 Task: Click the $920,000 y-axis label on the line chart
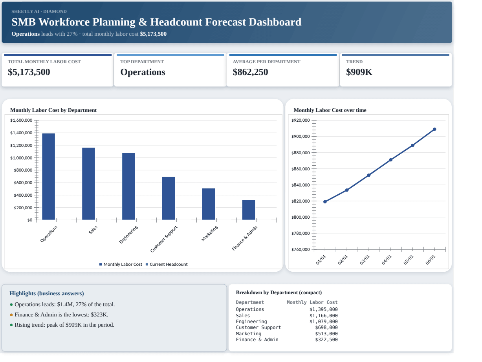coord(301,120)
